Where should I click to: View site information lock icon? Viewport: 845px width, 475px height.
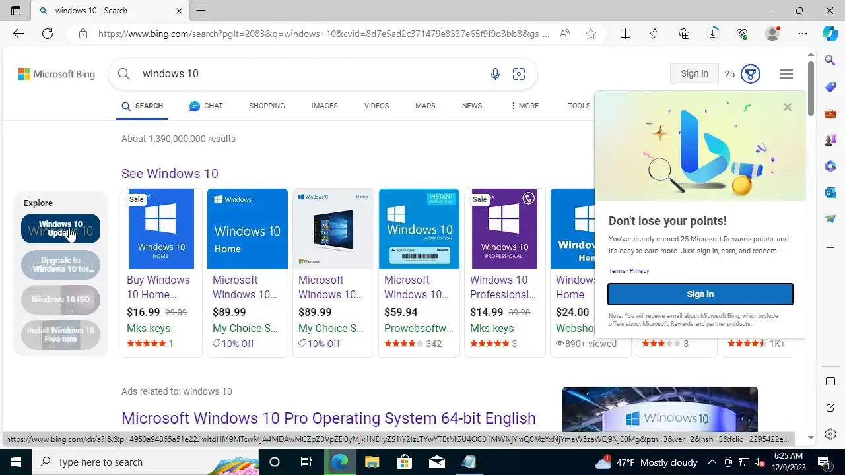[x=83, y=34]
